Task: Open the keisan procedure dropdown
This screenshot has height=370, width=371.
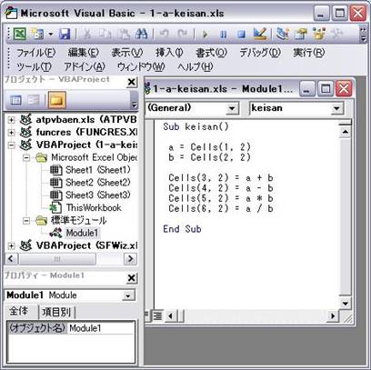Action: [336, 108]
